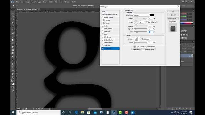Click the Reset to Default button
This screenshot has height=115, width=205.
click(150, 49)
